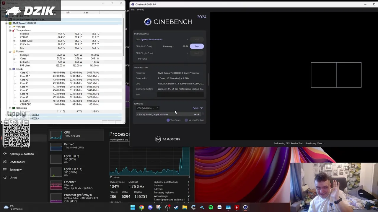Click the Info text field in Cinebench
378x212 pixels.
click(180, 95)
